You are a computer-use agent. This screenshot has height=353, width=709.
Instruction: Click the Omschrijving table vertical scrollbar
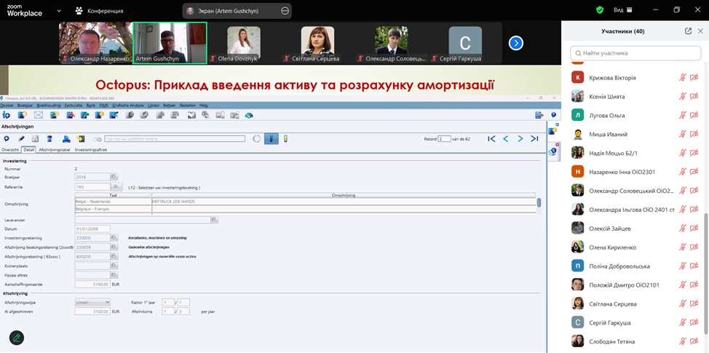pos(539,203)
